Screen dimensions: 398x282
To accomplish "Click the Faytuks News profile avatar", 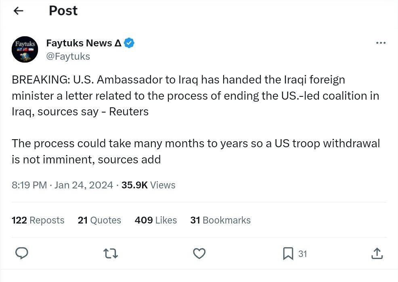I will (25, 49).
